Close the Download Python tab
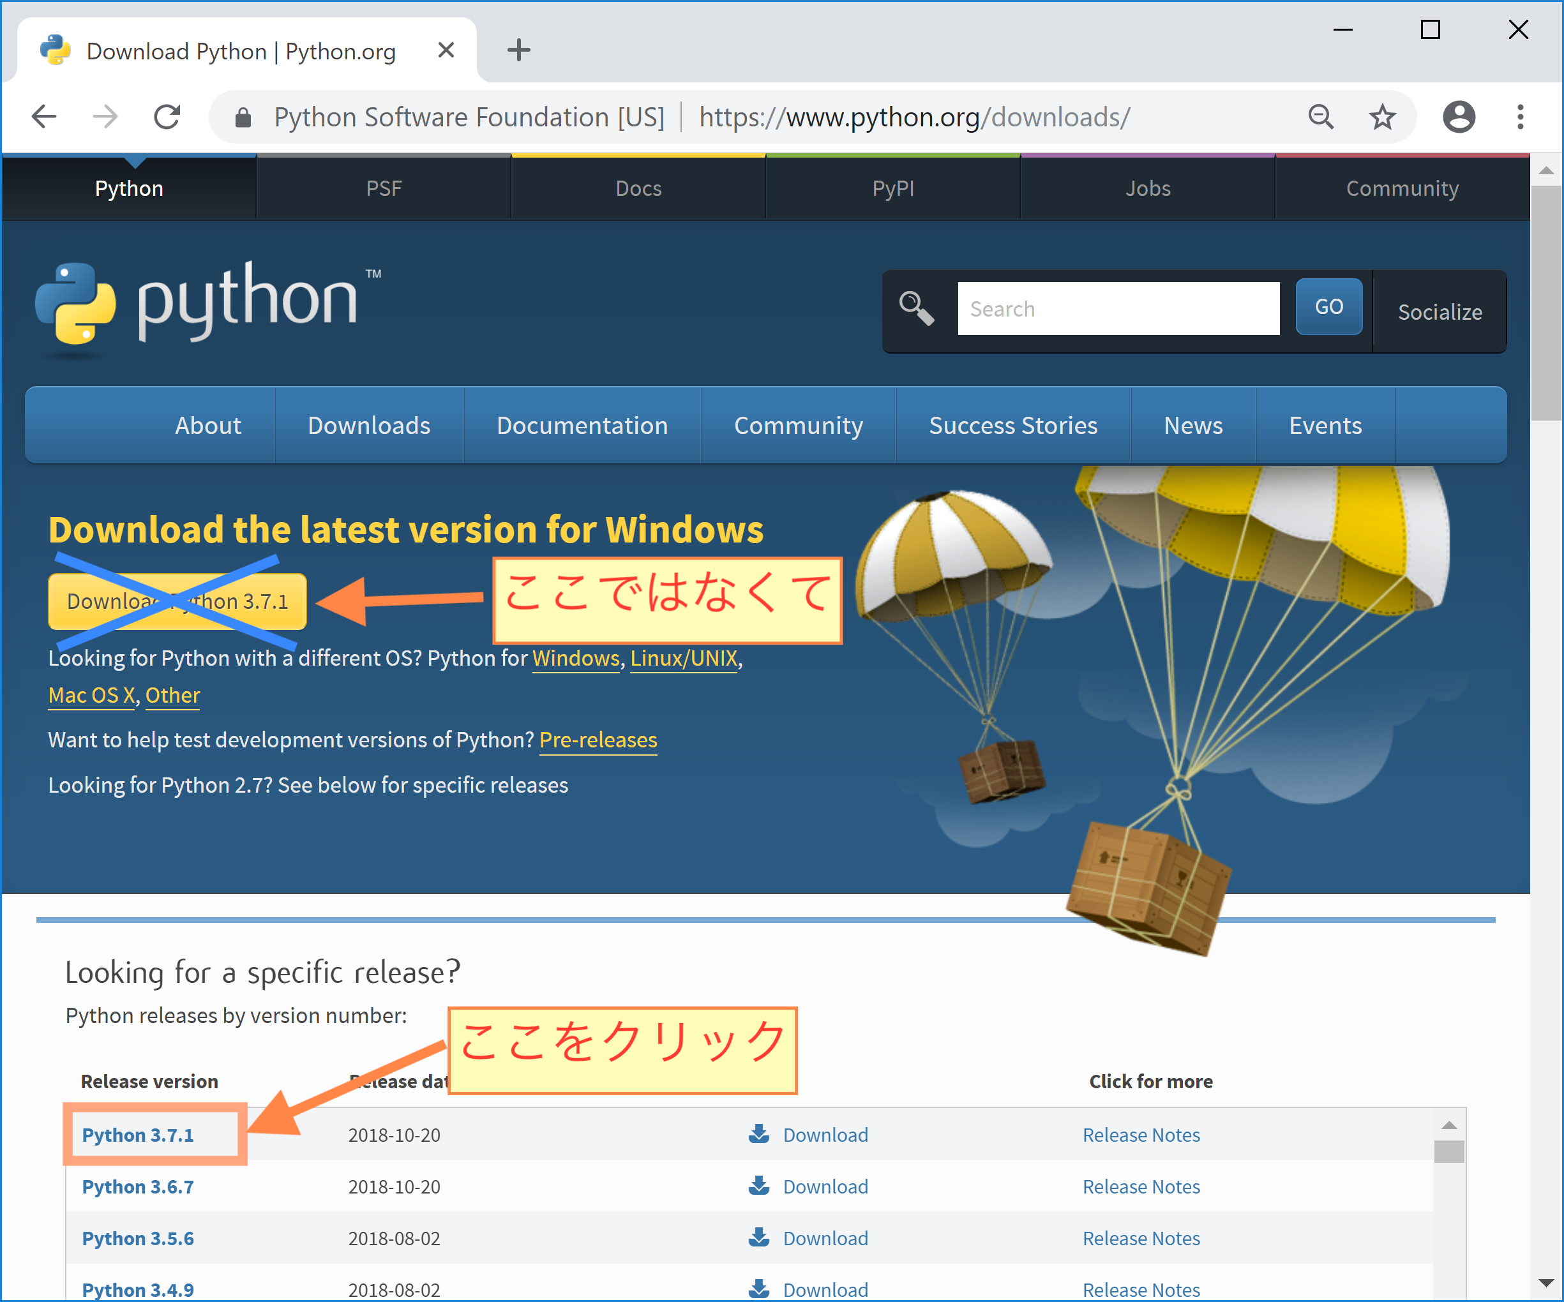 [446, 50]
